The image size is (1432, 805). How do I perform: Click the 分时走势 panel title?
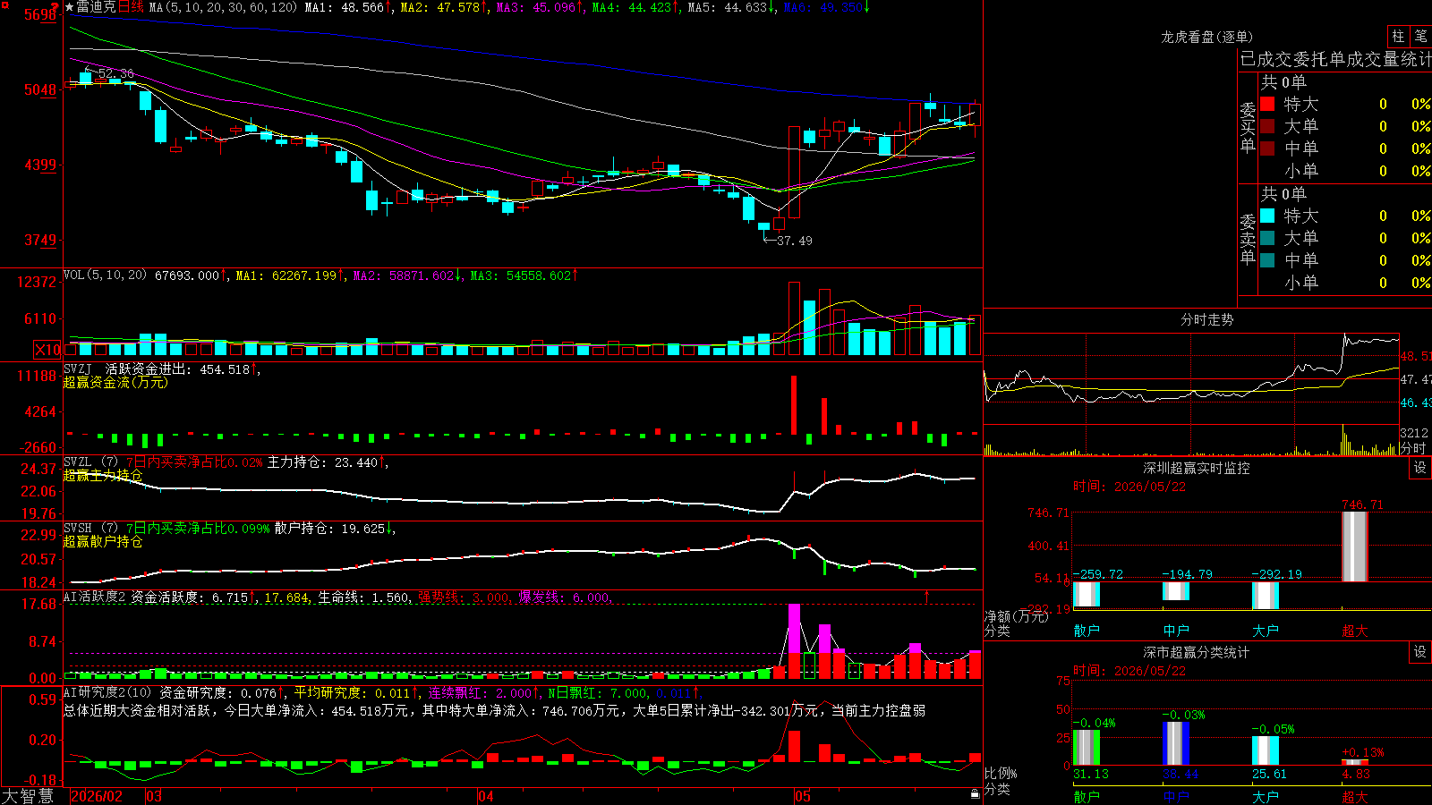1206,319
